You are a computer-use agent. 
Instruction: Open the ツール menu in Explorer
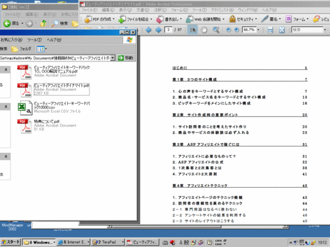[x=35, y=40]
